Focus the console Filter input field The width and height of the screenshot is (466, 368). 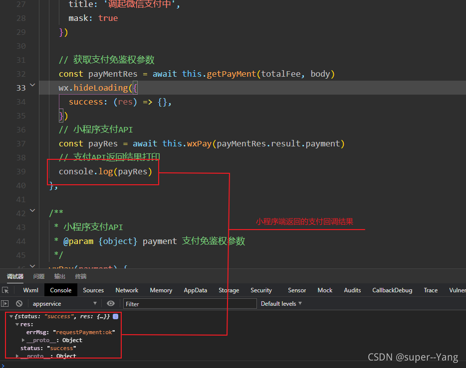pos(190,304)
